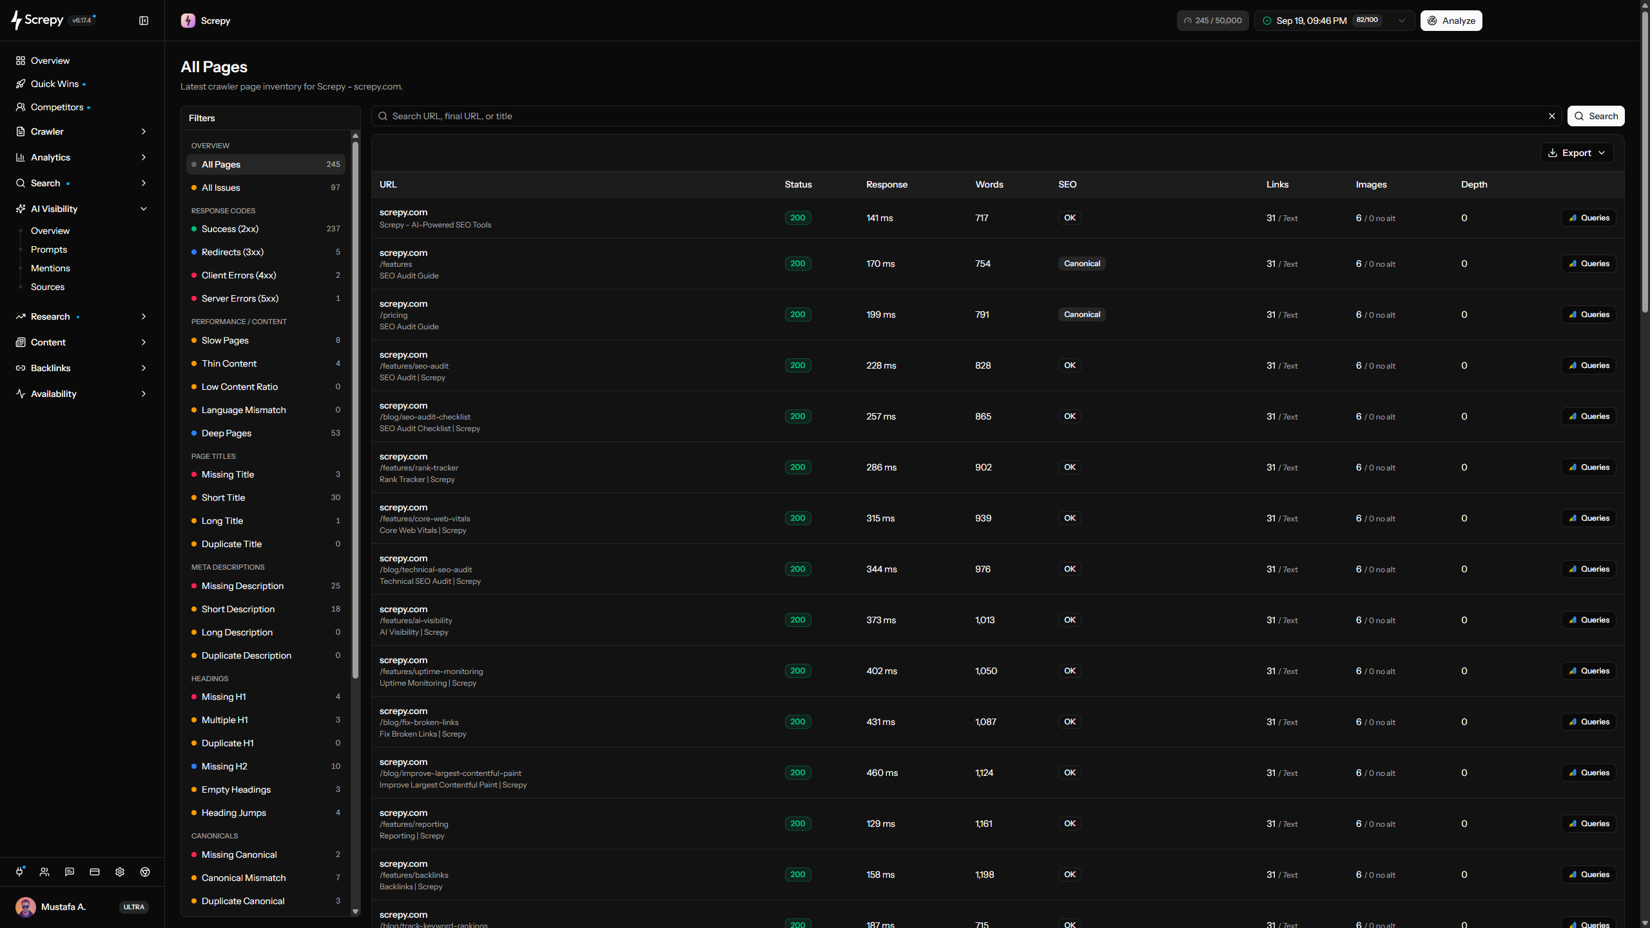This screenshot has height=928, width=1650.
Task: Click the Competitors people icon
Action: pyautogui.click(x=21, y=107)
